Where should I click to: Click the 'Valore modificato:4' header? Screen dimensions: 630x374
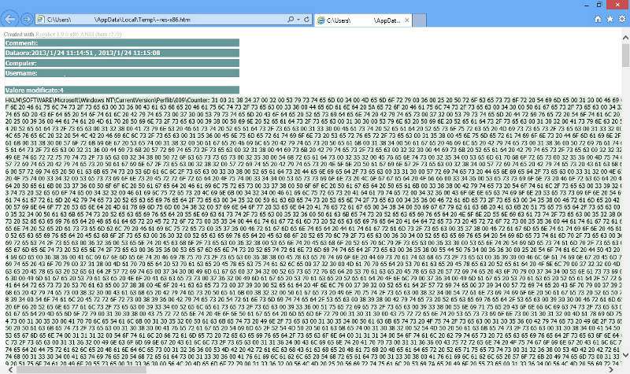(x=122, y=90)
